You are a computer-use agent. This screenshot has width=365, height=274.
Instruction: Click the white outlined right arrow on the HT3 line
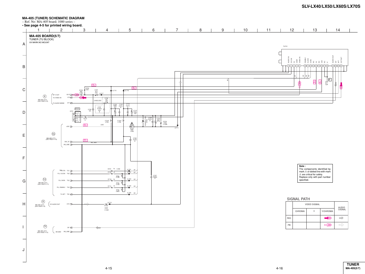pyautogui.click(x=87, y=204)
